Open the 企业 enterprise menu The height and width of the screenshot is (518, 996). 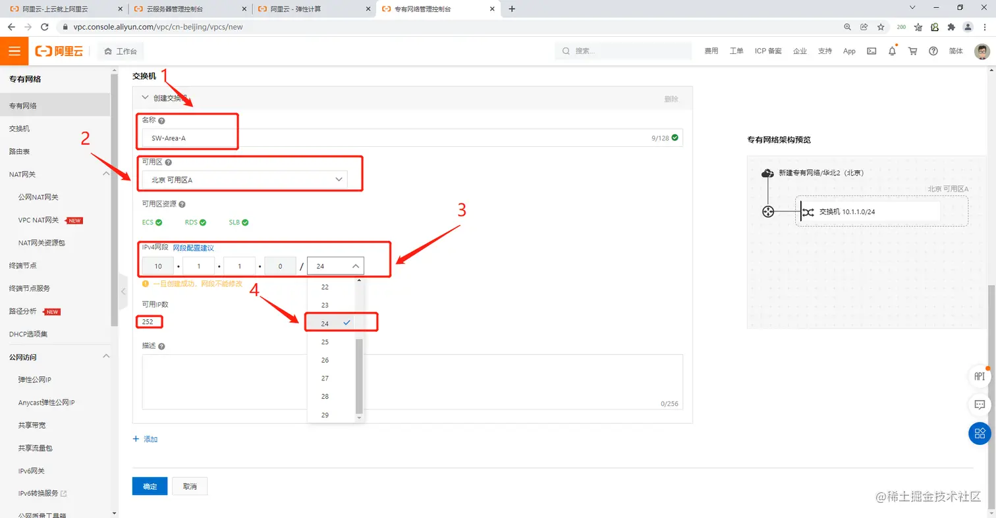coord(800,51)
